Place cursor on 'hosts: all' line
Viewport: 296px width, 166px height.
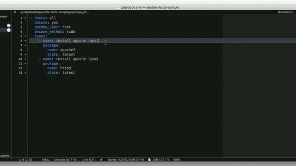pyautogui.click(x=45, y=18)
